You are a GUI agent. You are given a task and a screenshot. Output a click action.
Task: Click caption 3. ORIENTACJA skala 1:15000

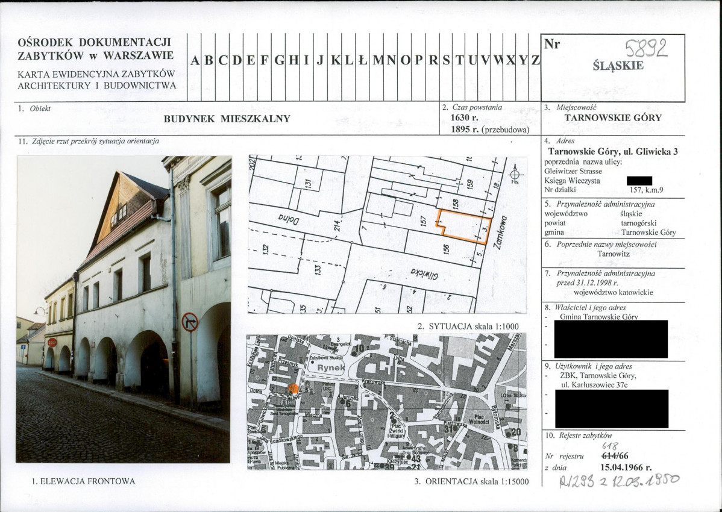coord(471,482)
